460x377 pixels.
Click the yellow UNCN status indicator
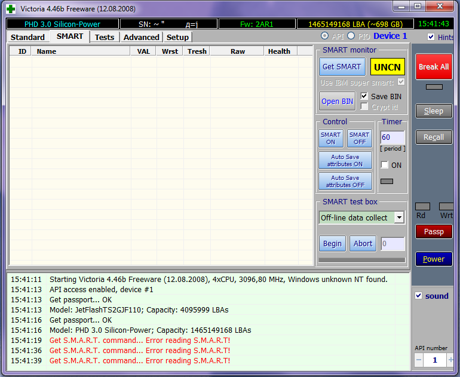[387, 68]
